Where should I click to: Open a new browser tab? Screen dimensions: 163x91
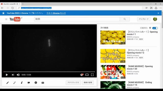(23, 4)
